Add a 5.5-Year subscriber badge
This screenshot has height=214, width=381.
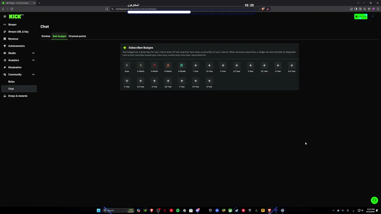[x=140, y=81]
